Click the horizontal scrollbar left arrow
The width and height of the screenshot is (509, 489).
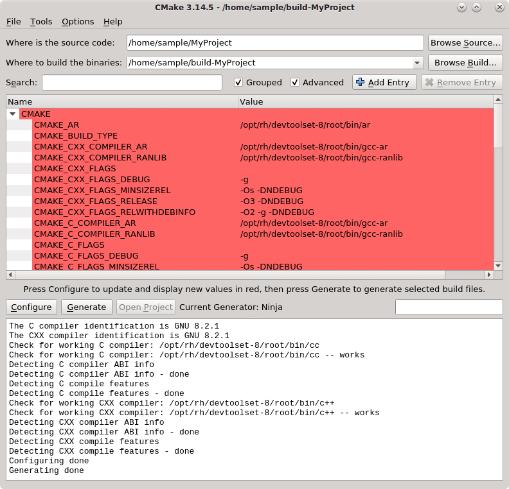[x=10, y=275]
